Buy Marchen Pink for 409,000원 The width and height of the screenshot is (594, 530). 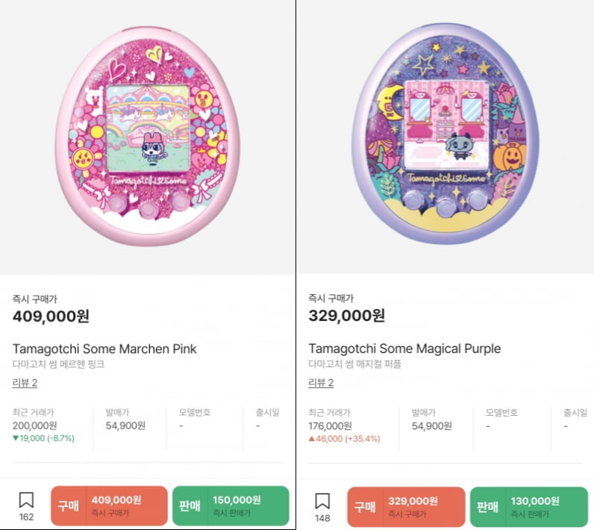(109, 506)
